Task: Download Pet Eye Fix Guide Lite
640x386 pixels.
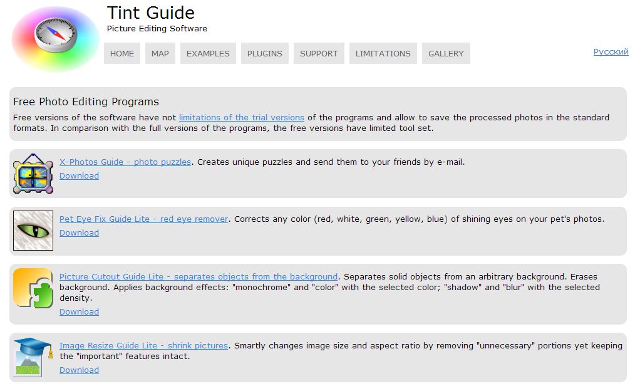Action: pos(79,233)
